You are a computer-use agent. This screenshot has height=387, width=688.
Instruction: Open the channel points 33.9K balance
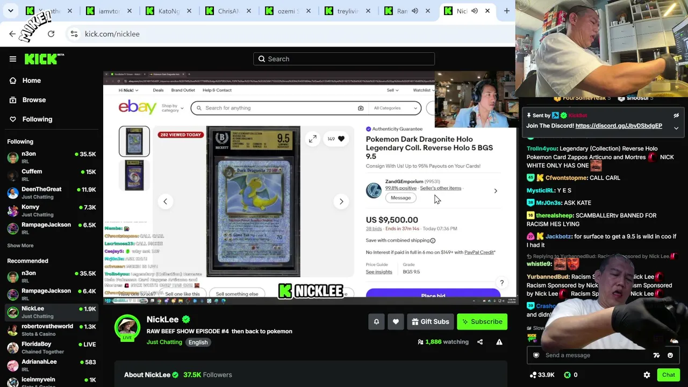(542, 375)
